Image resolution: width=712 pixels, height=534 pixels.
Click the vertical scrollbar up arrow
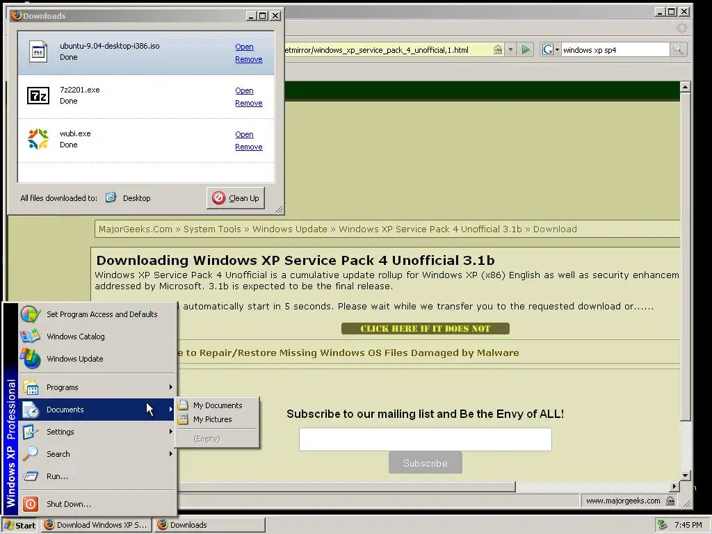685,87
